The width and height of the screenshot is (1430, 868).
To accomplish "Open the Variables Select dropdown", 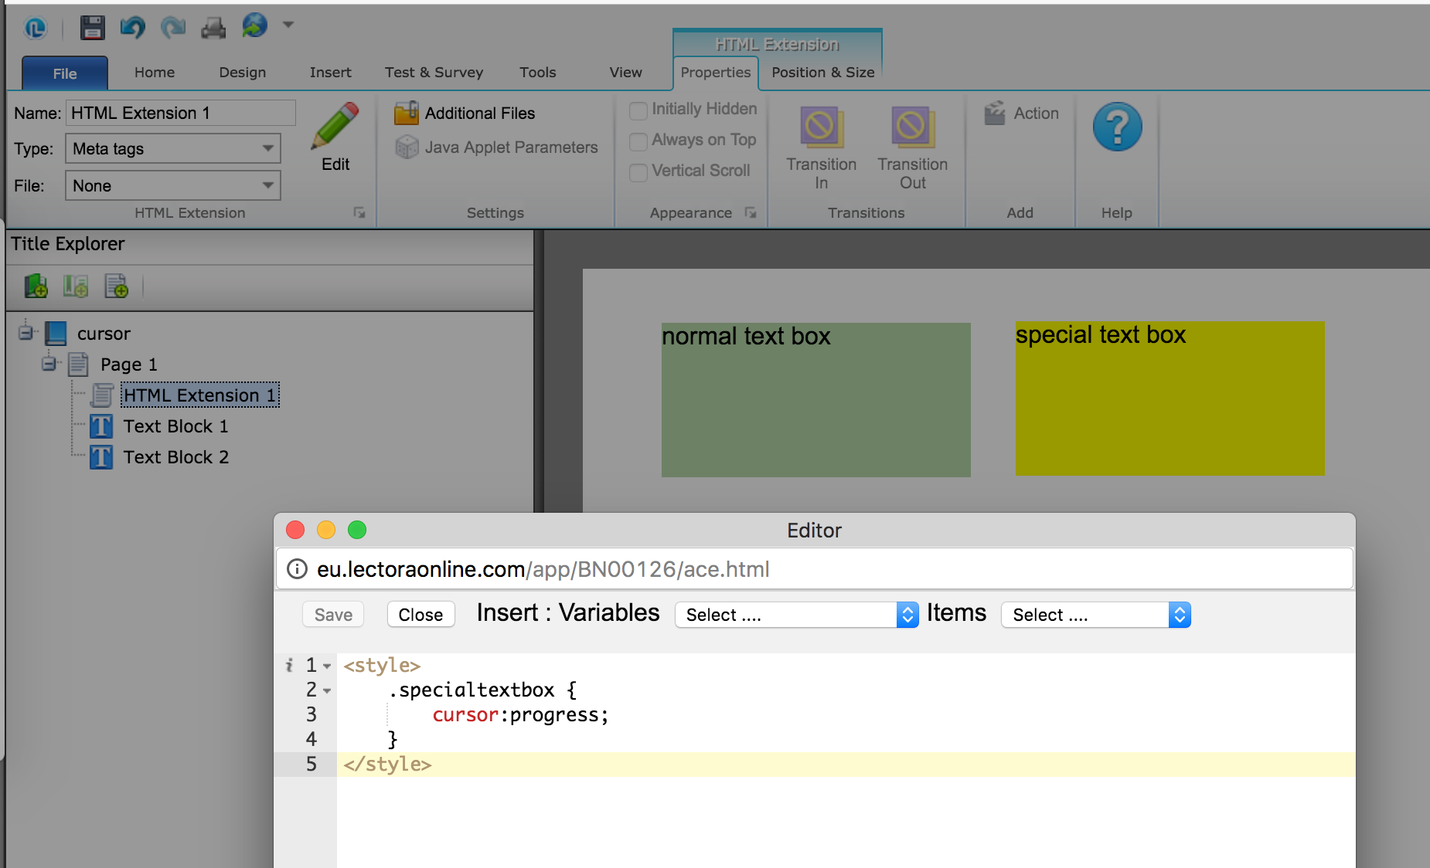I will point(796,615).
